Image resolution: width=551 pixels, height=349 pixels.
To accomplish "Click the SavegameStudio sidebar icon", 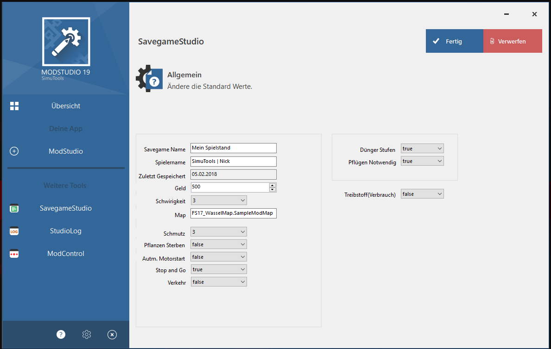I will (14, 209).
